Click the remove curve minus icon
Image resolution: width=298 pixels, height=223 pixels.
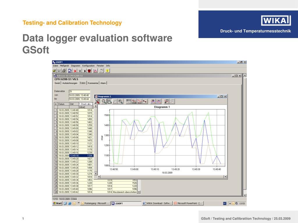click(159, 101)
